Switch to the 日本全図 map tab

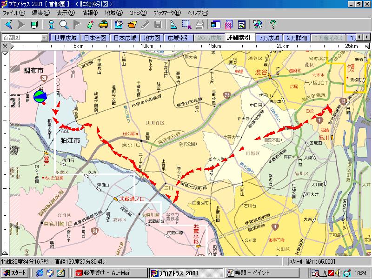tap(96, 37)
